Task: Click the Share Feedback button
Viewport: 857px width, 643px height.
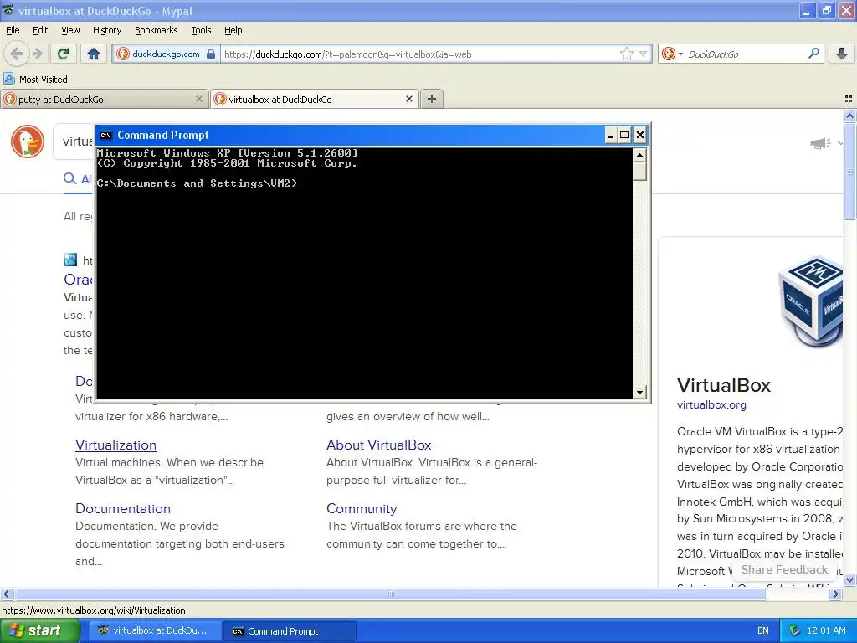Action: [x=784, y=569]
